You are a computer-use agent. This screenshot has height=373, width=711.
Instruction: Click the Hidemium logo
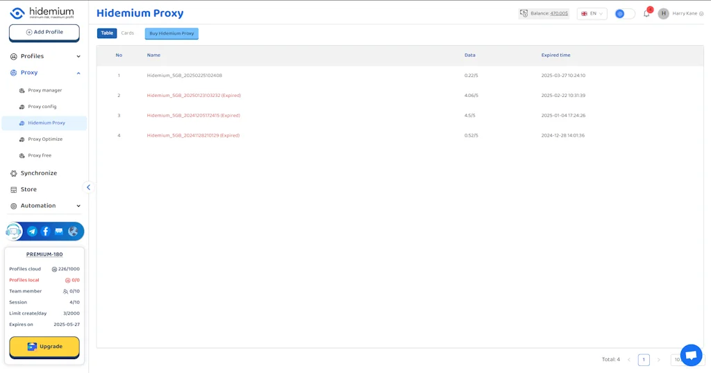click(42, 12)
